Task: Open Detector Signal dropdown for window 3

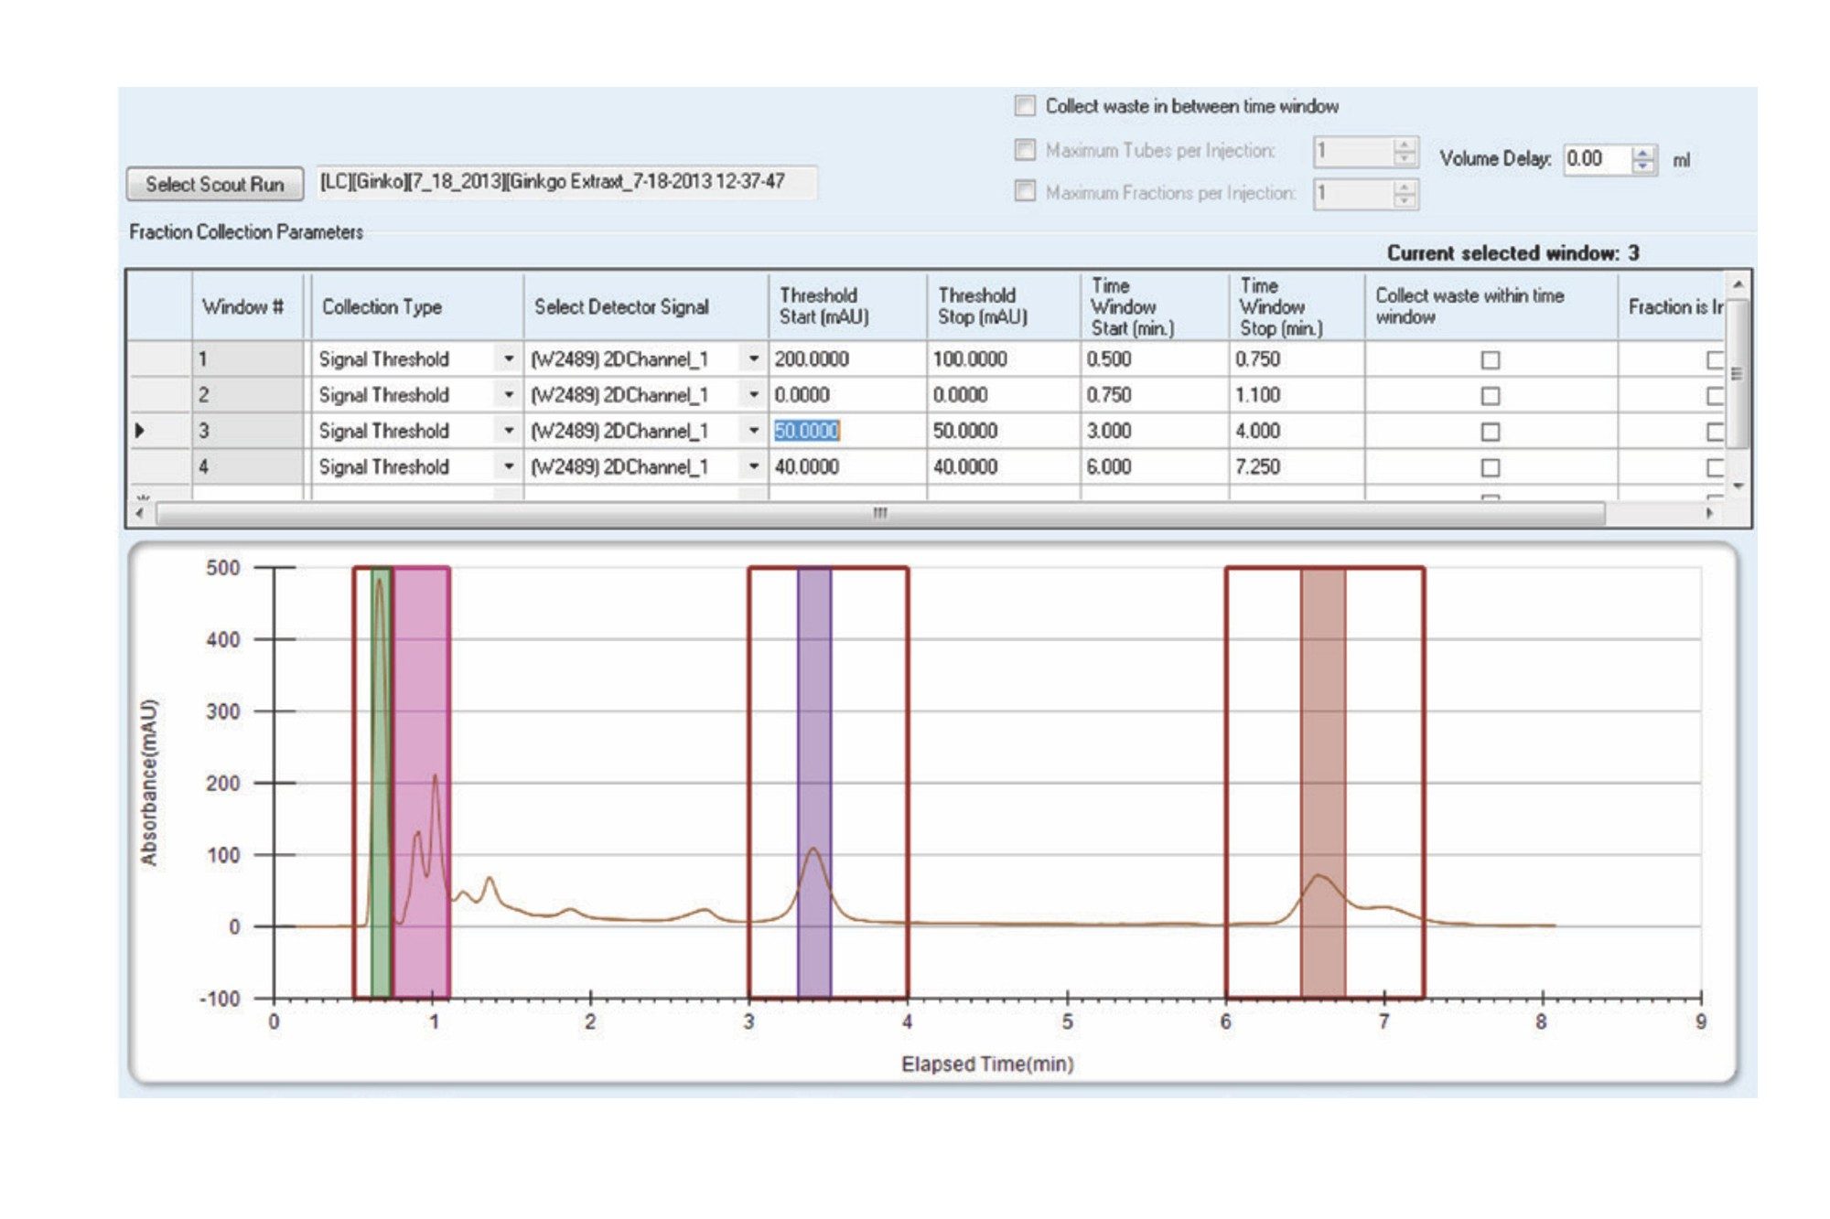Action: (753, 431)
